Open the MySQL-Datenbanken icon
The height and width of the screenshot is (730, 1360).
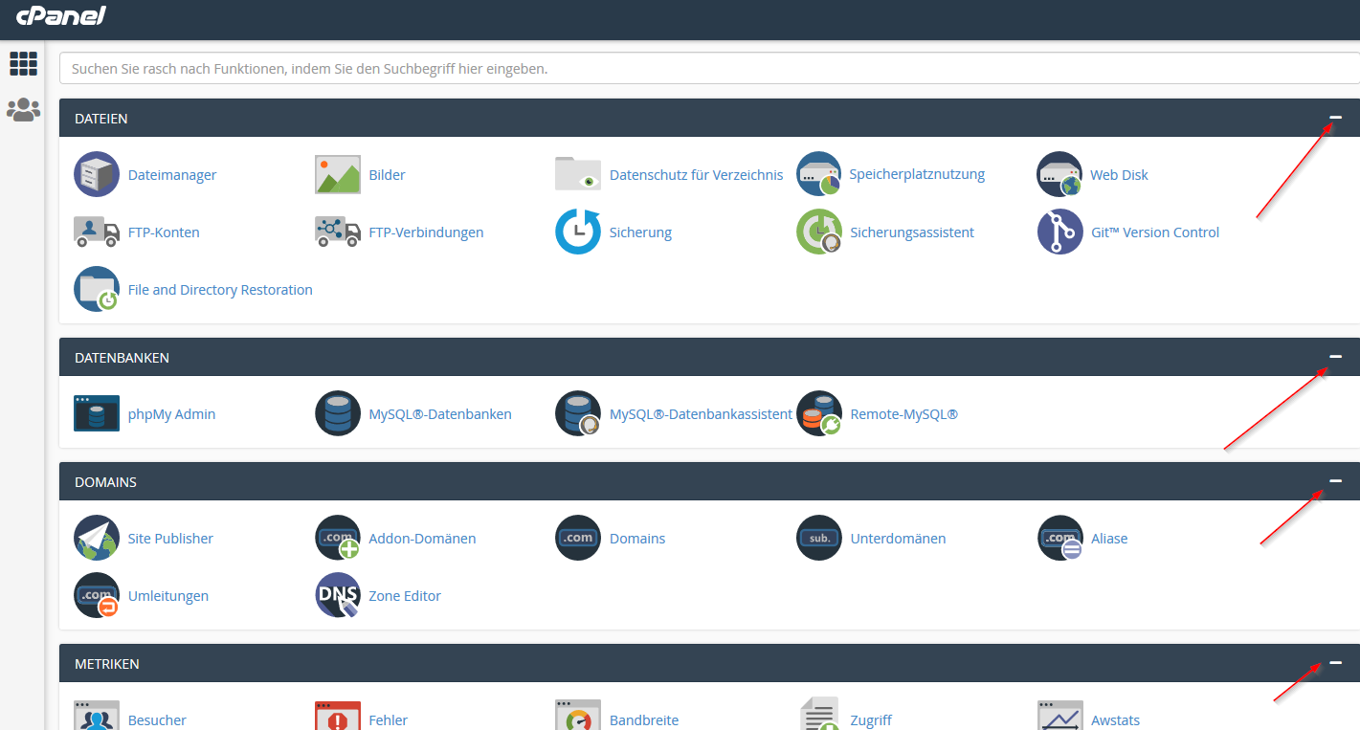coord(338,413)
